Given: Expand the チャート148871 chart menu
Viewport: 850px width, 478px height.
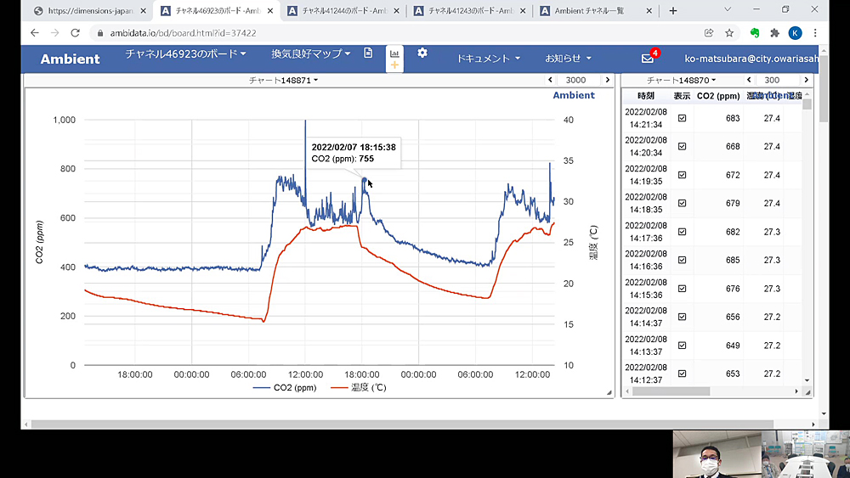Looking at the screenshot, I should coord(284,80).
